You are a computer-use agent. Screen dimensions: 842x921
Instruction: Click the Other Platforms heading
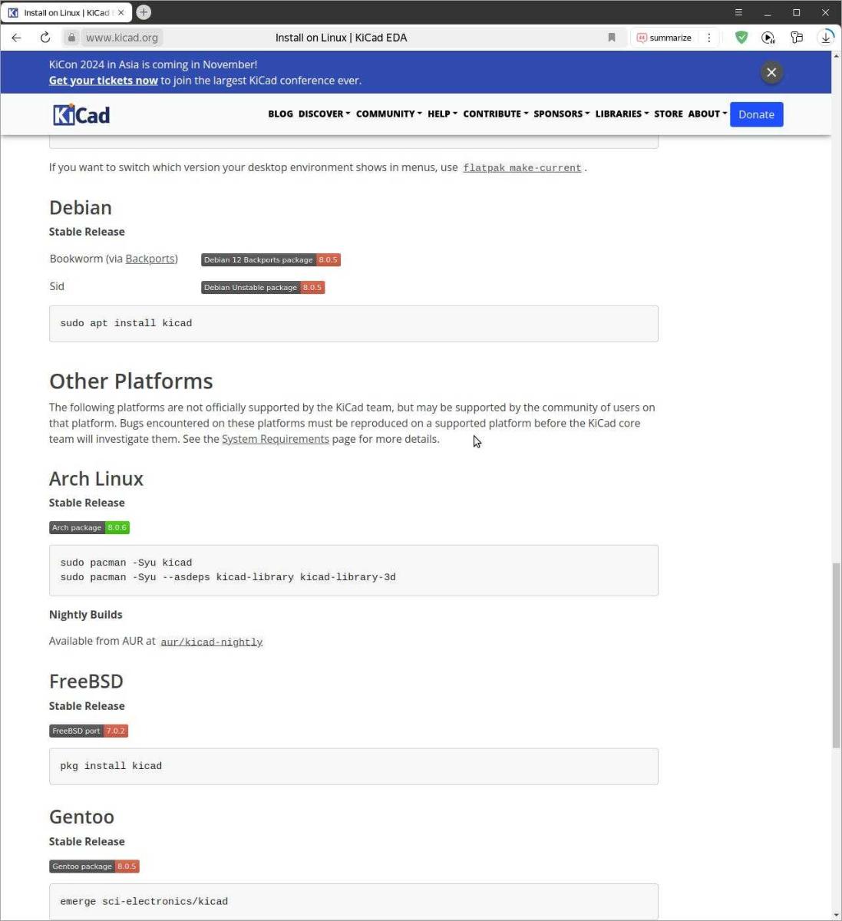pyautogui.click(x=131, y=381)
